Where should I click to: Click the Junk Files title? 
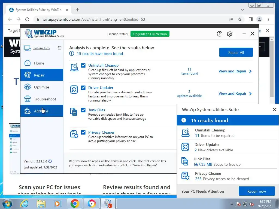click(x=97, y=110)
